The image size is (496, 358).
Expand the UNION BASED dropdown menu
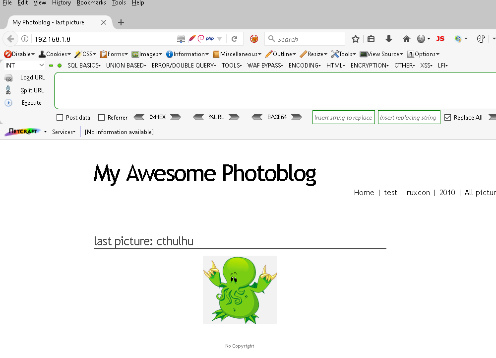click(126, 66)
